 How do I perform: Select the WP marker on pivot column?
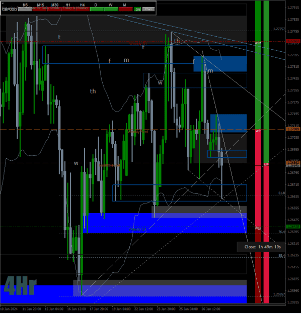tap(258, 131)
